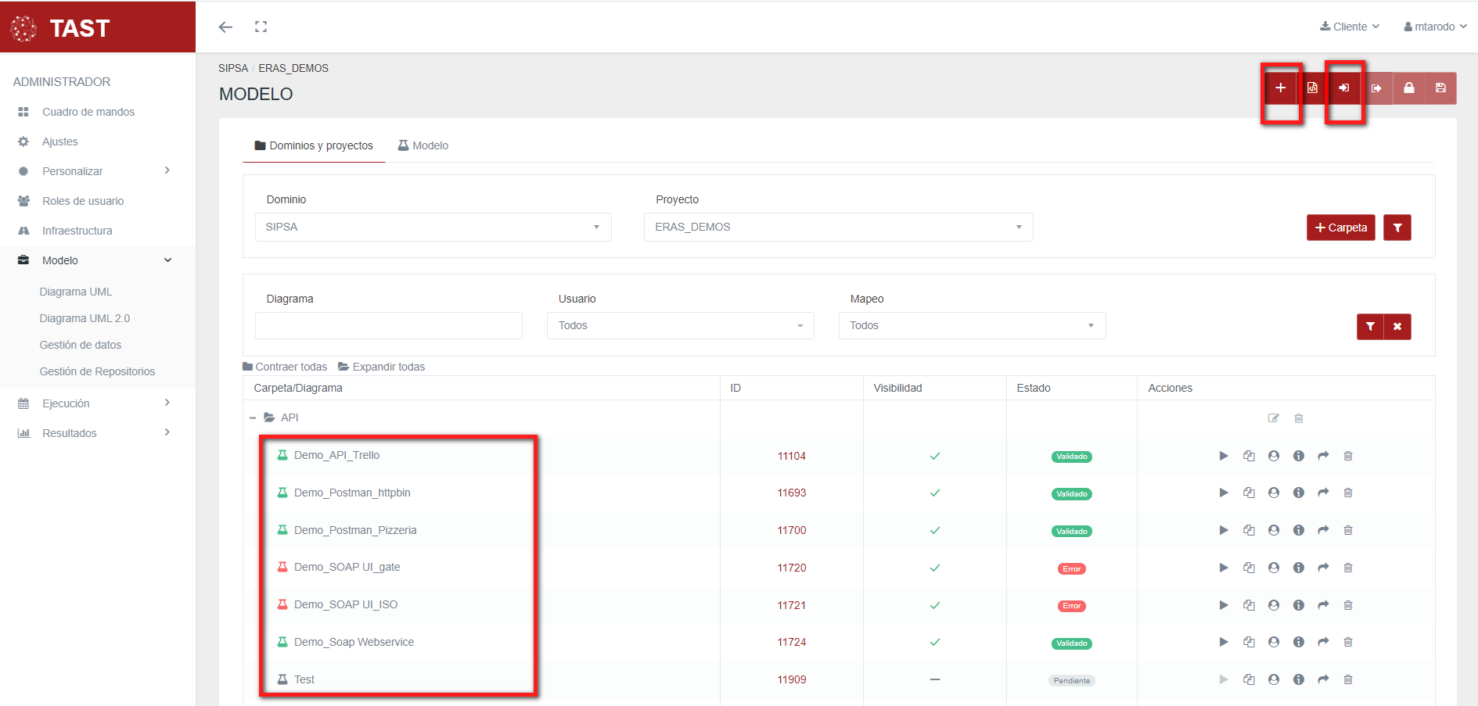The width and height of the screenshot is (1478, 706).
Task: Open Diagrama UML 2.0 in sidebar
Action: pos(85,318)
